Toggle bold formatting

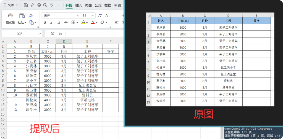coord(44,23)
